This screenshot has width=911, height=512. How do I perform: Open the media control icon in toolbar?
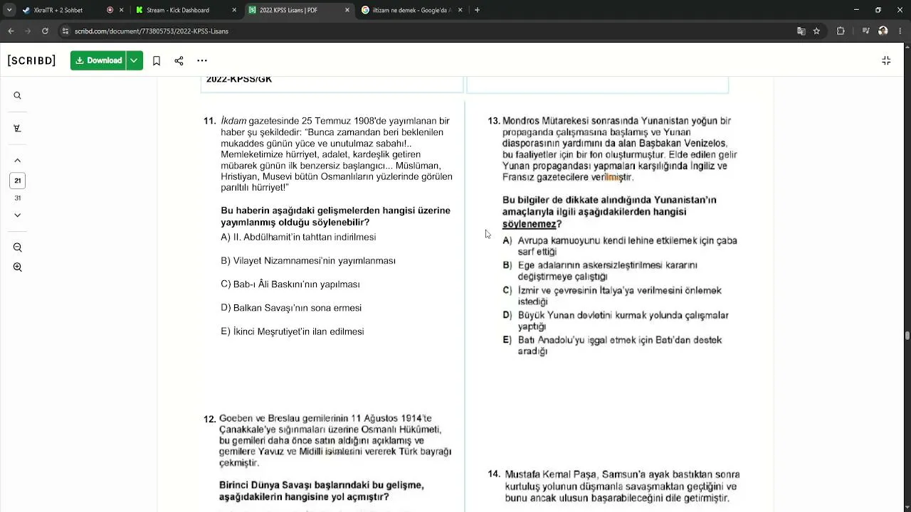[x=865, y=31]
